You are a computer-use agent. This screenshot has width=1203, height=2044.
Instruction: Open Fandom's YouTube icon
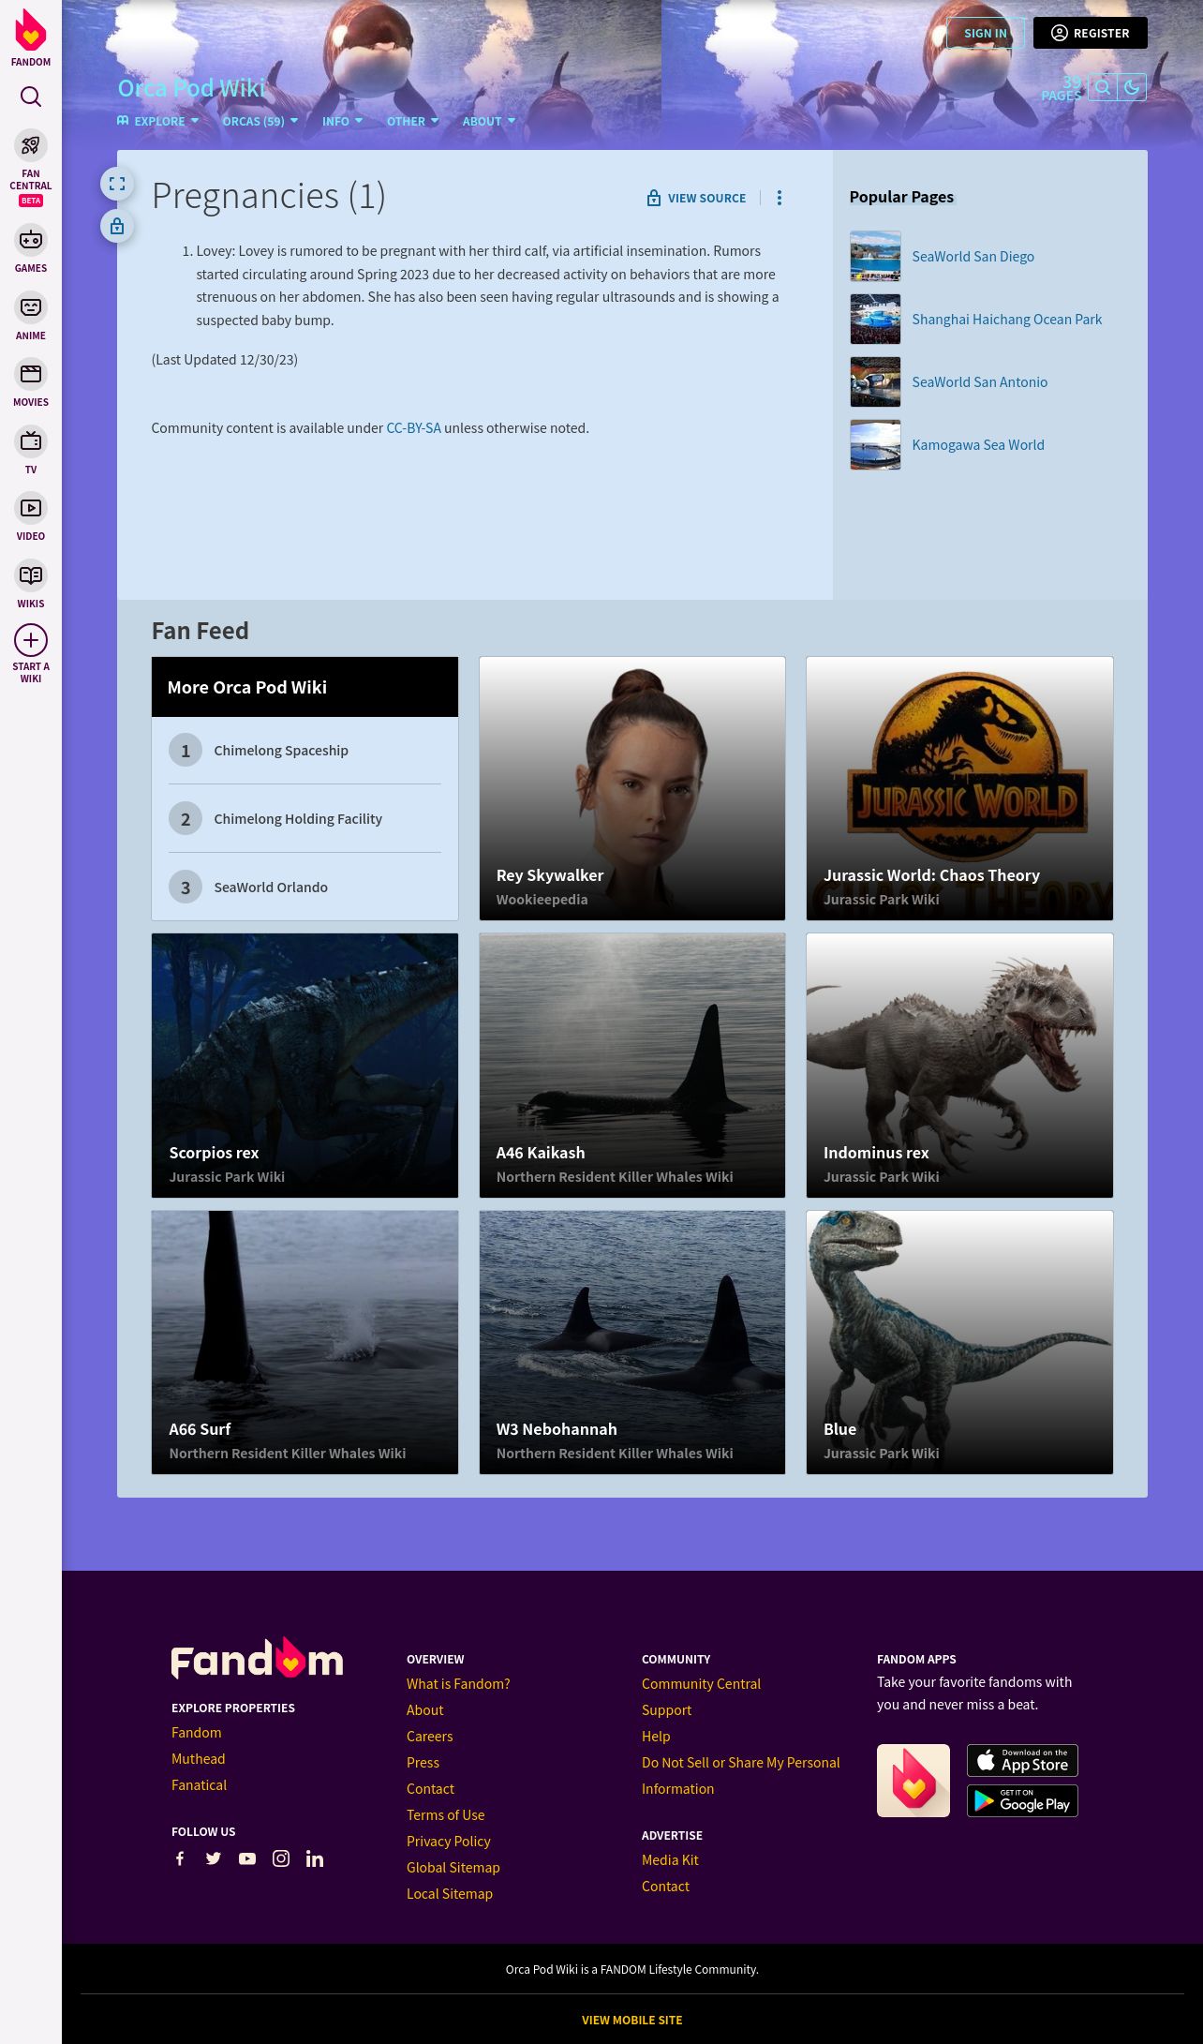click(x=247, y=1858)
